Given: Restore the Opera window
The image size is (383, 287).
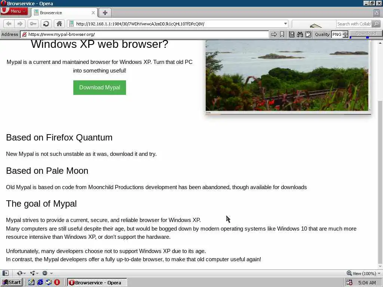Looking at the screenshot, I should tap(372, 3).
